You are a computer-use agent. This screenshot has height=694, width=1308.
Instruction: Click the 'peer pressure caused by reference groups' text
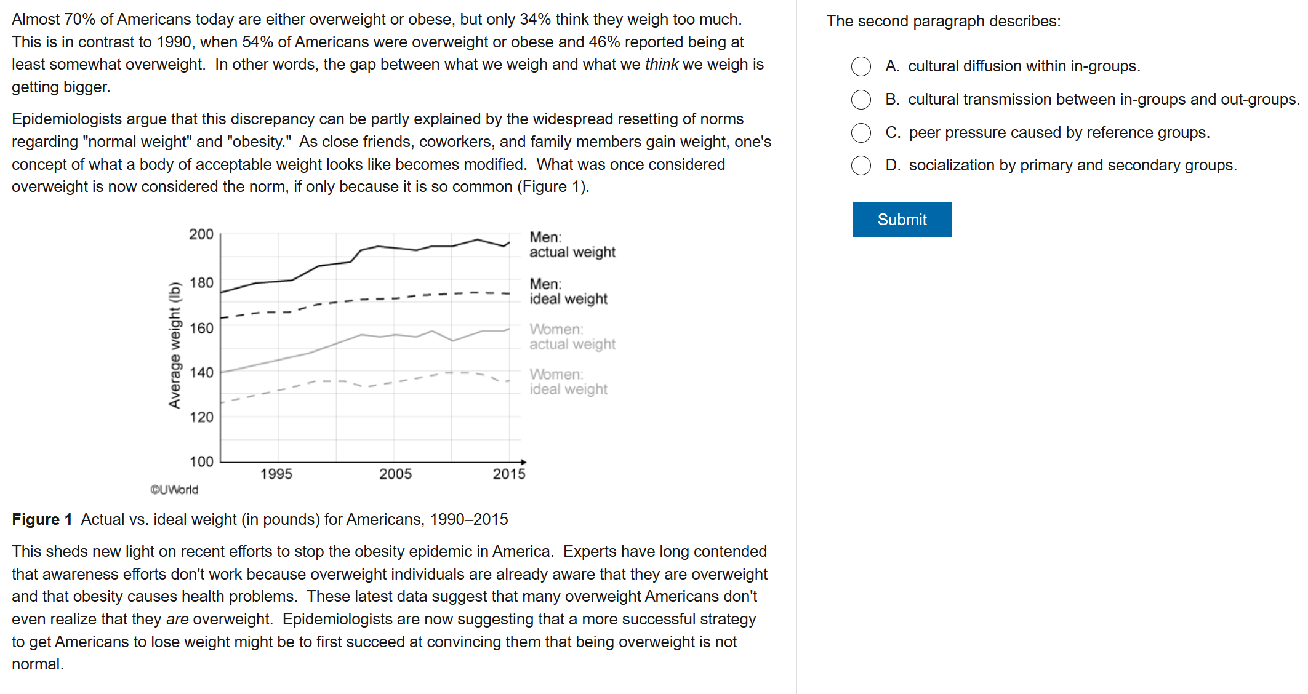pos(1059,133)
